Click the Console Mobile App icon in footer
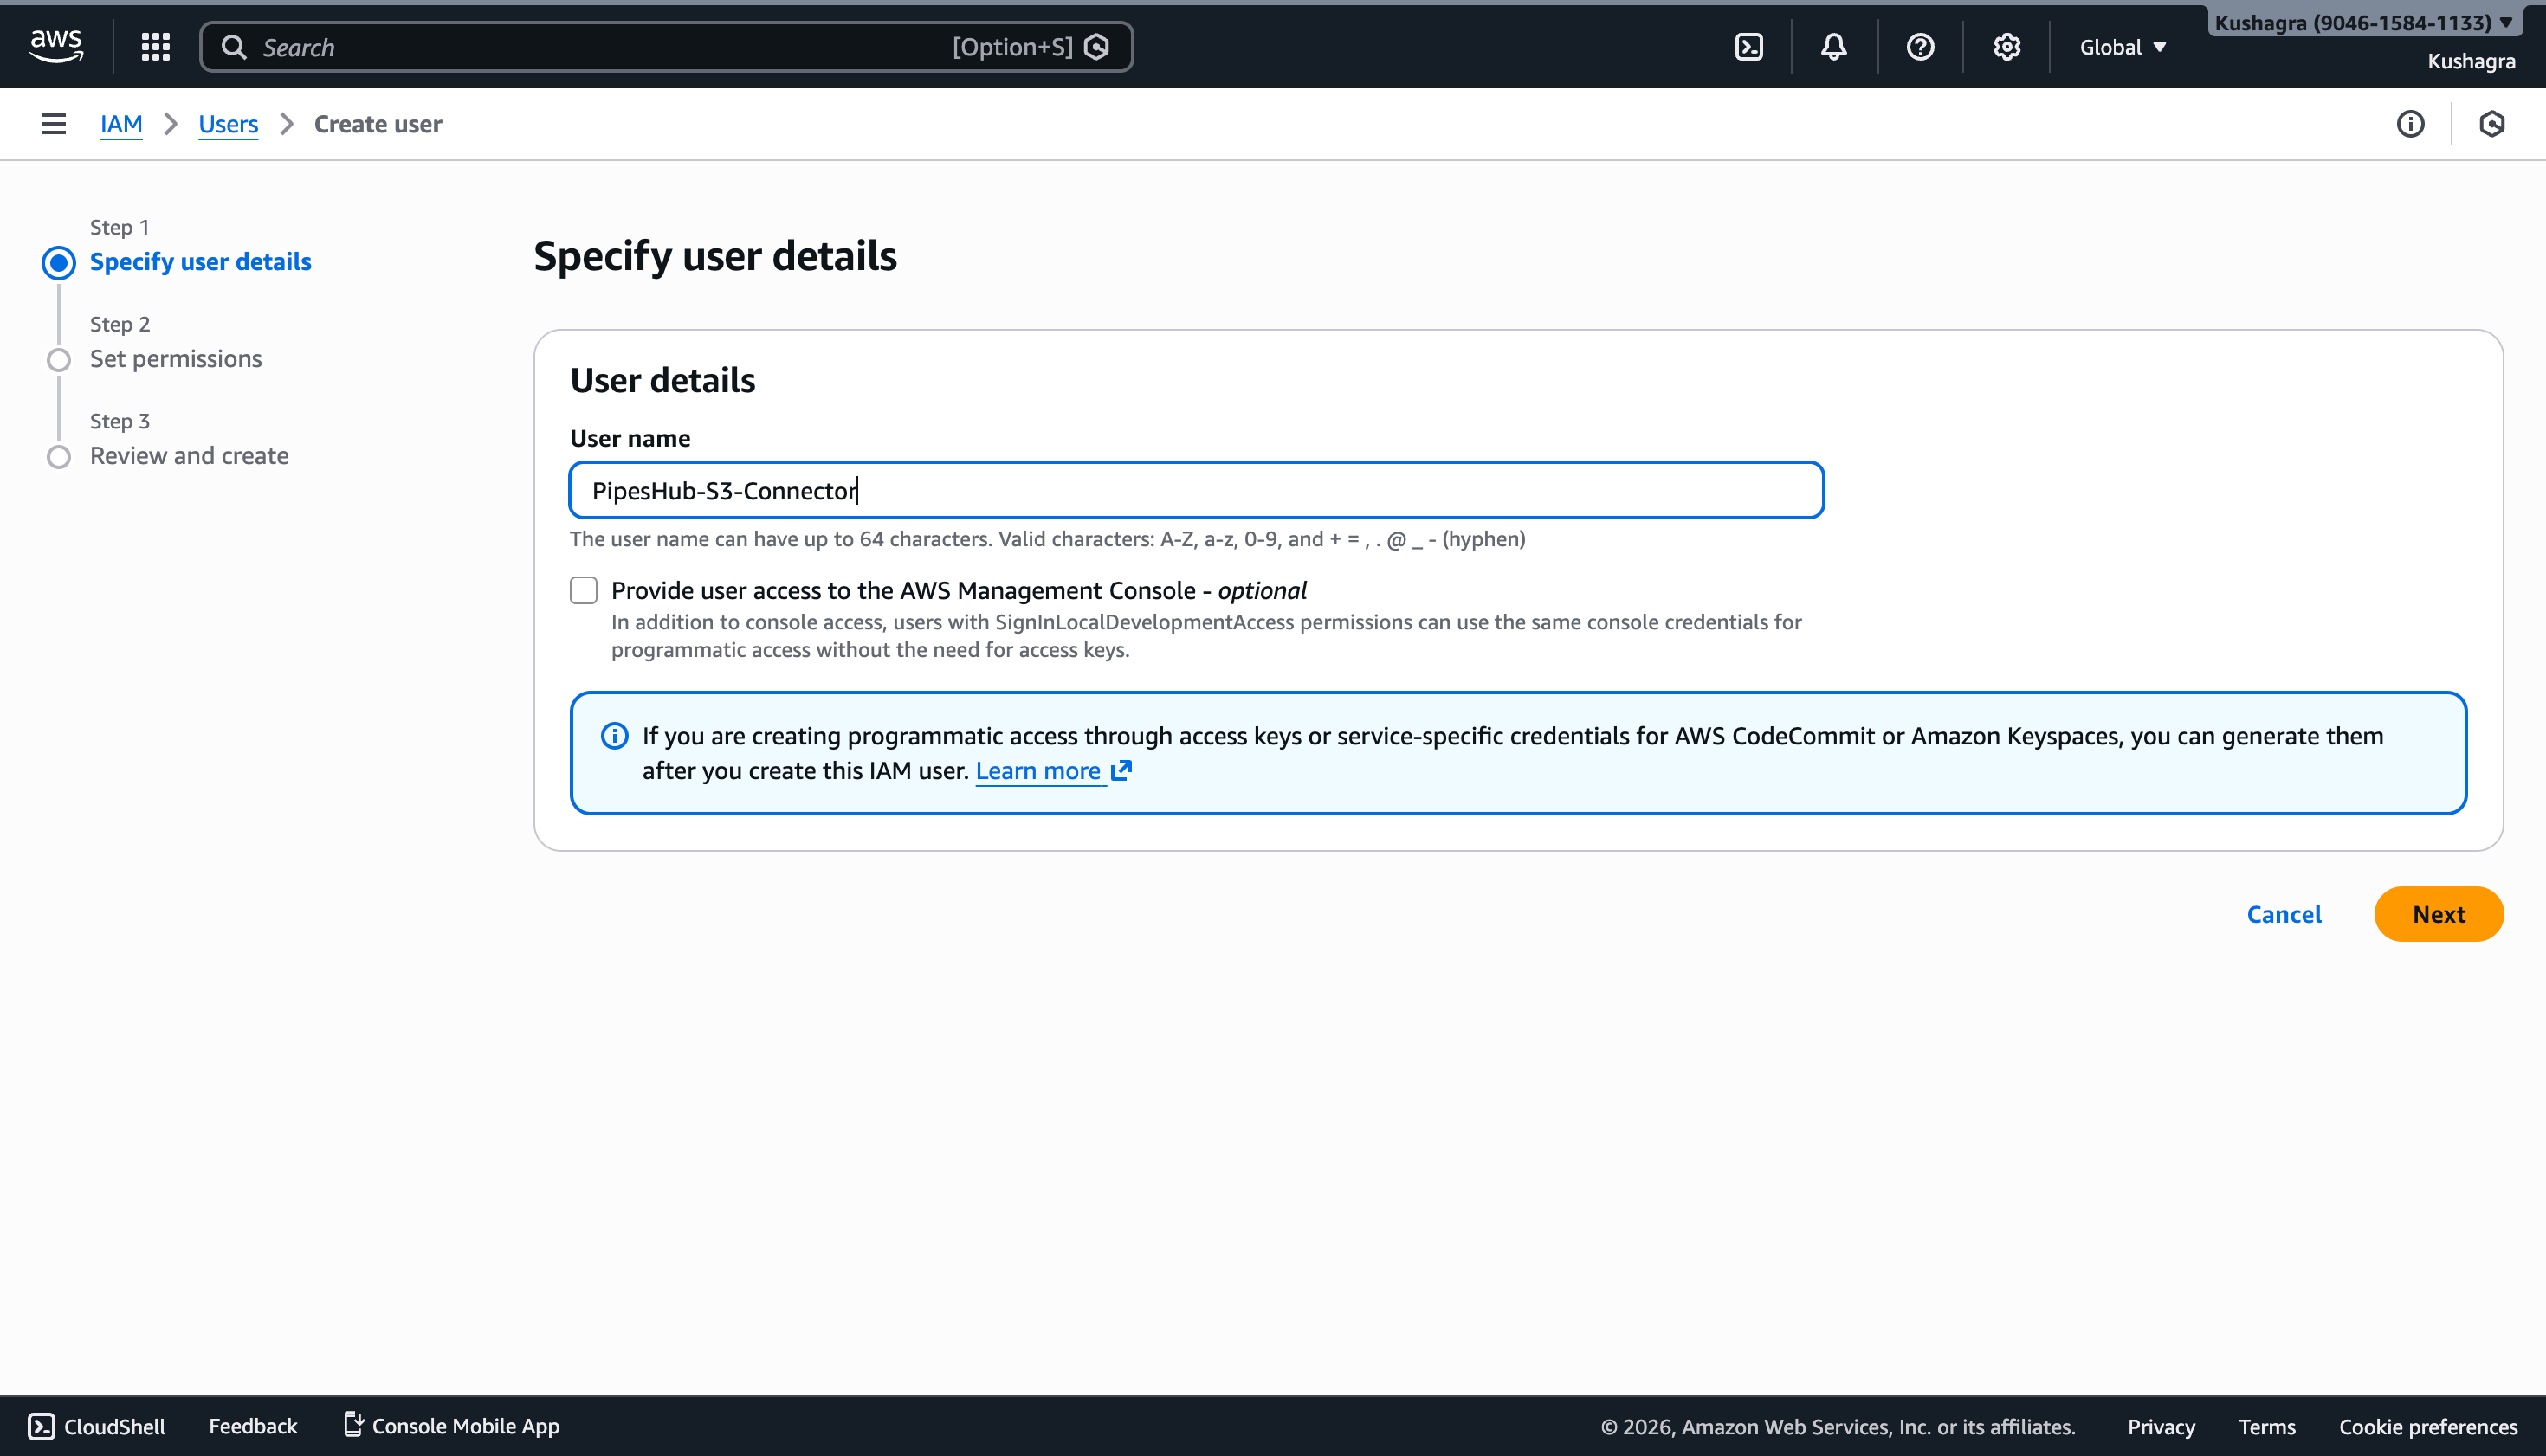 click(353, 1424)
